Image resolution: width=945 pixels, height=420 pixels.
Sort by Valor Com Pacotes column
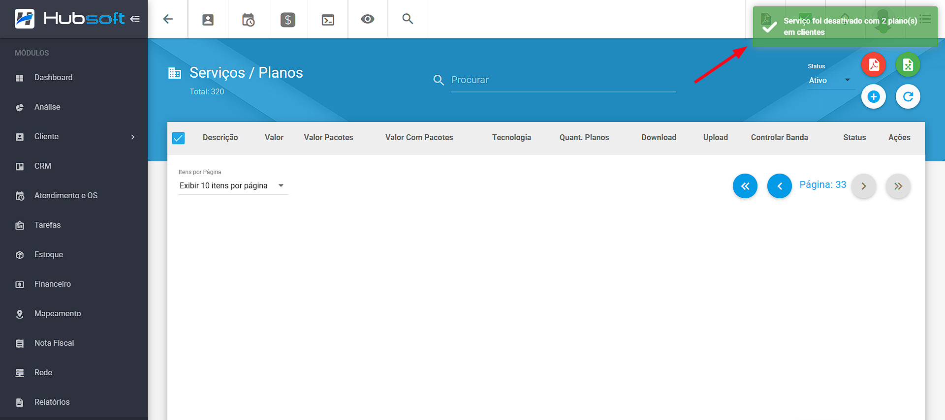[419, 138]
